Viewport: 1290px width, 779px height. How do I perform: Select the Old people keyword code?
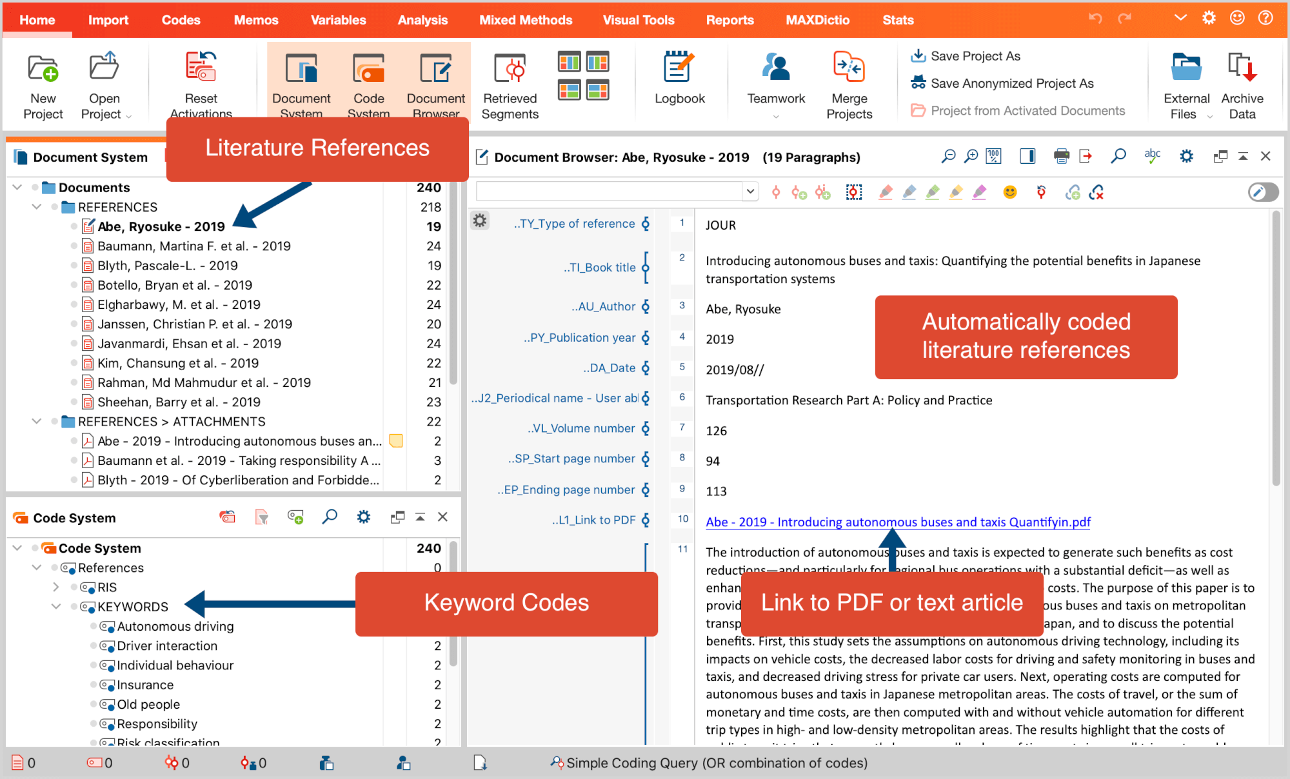(148, 704)
